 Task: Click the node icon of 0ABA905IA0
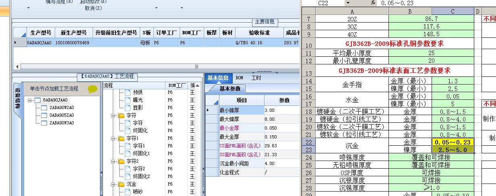(44, 115)
